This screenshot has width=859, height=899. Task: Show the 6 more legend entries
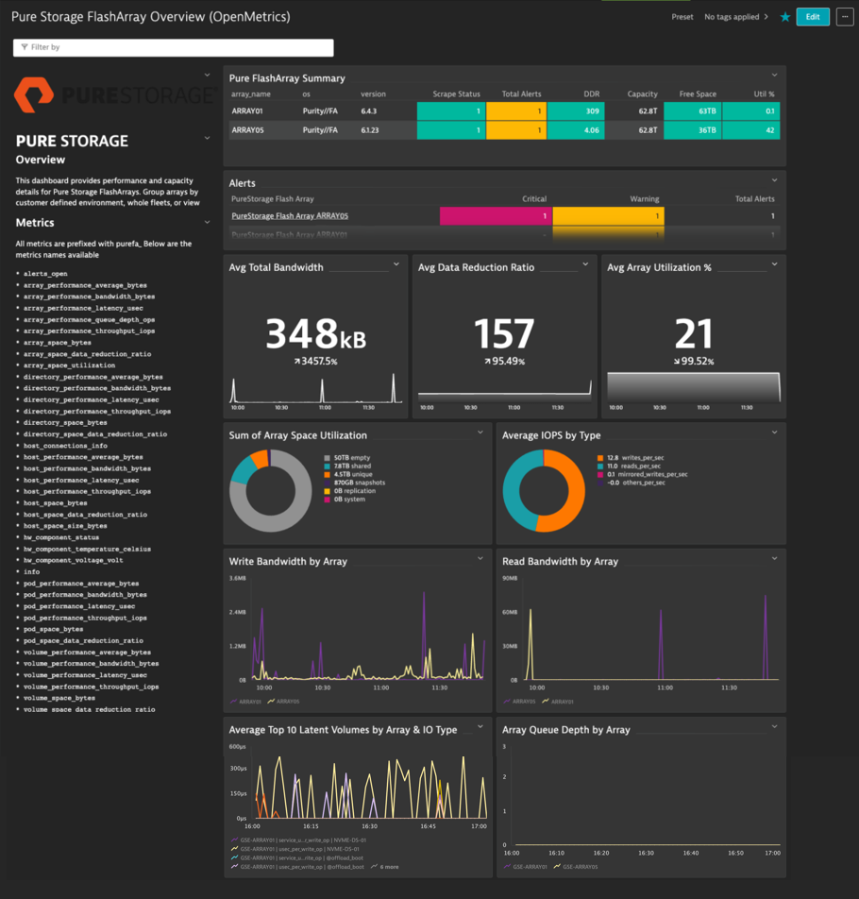click(384, 867)
